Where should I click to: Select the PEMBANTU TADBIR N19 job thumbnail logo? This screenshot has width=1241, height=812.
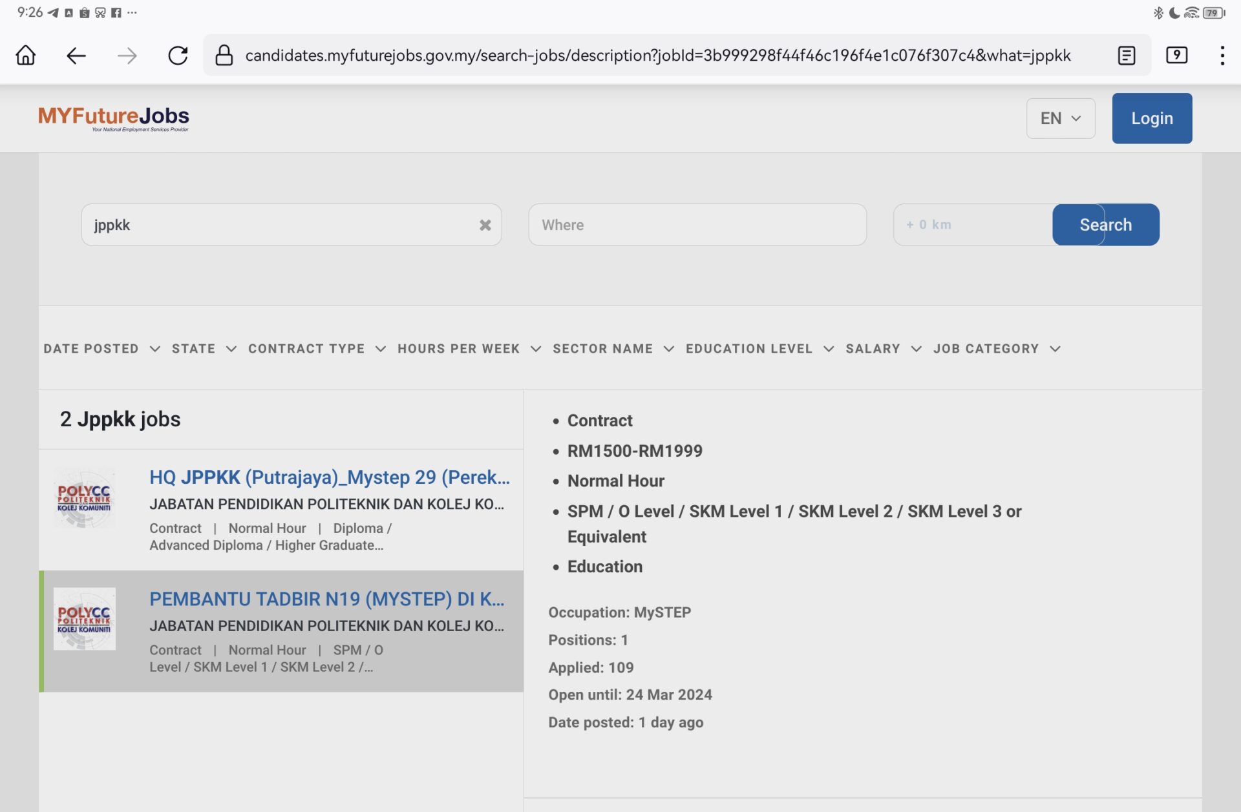click(x=85, y=619)
